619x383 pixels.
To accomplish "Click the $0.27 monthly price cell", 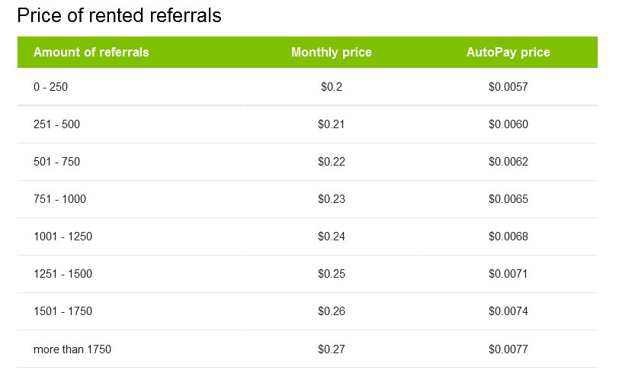I will pyautogui.click(x=331, y=349).
